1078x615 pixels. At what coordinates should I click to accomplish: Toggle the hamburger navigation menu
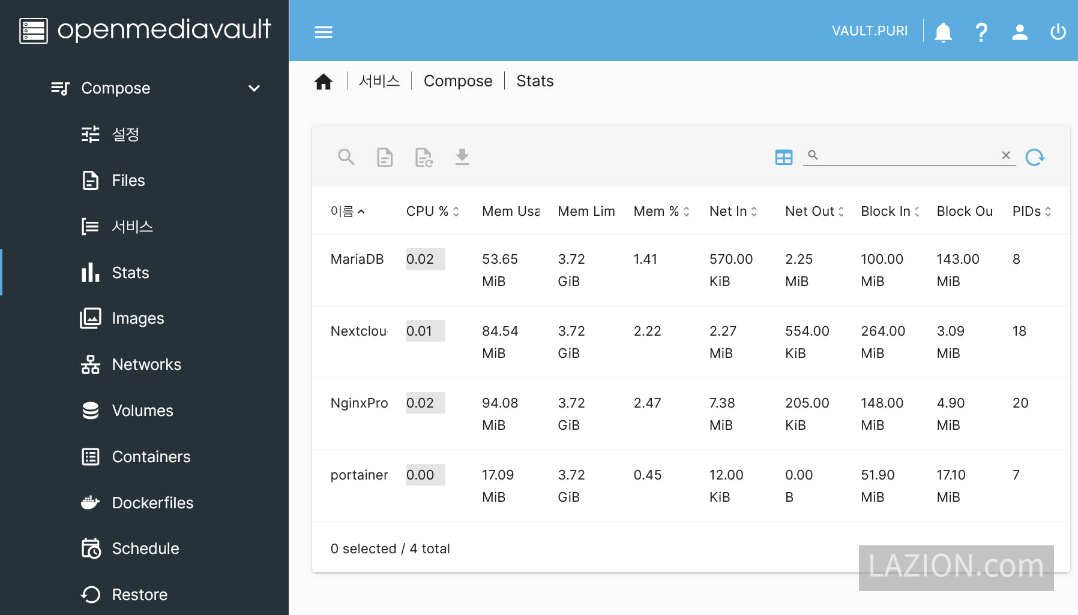tap(324, 32)
